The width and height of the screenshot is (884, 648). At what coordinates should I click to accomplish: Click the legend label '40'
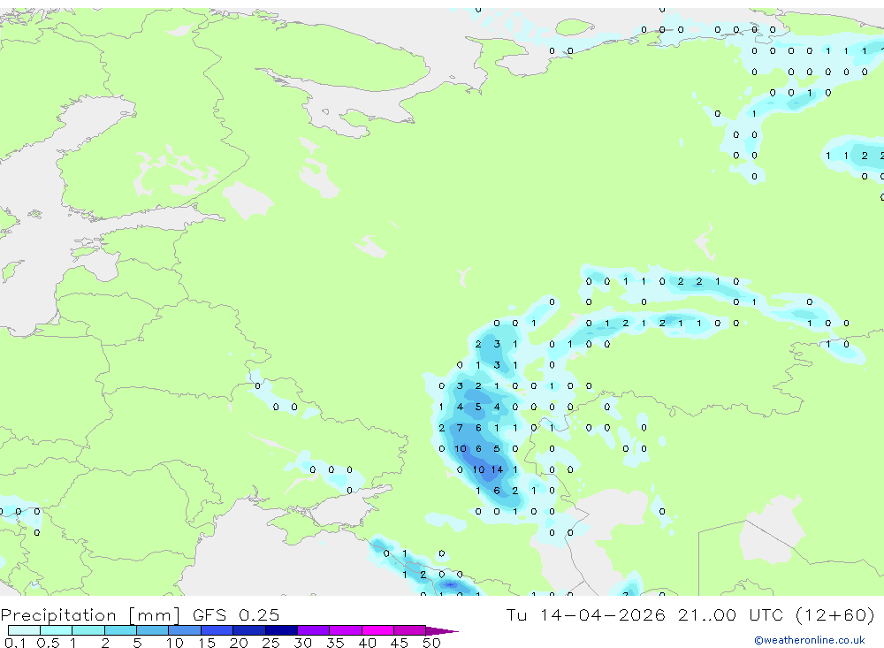click(x=367, y=643)
